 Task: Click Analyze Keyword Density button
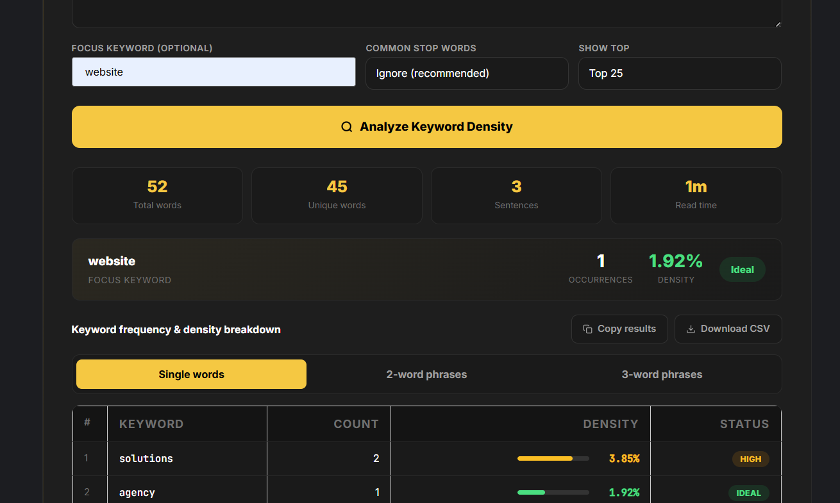(x=427, y=127)
